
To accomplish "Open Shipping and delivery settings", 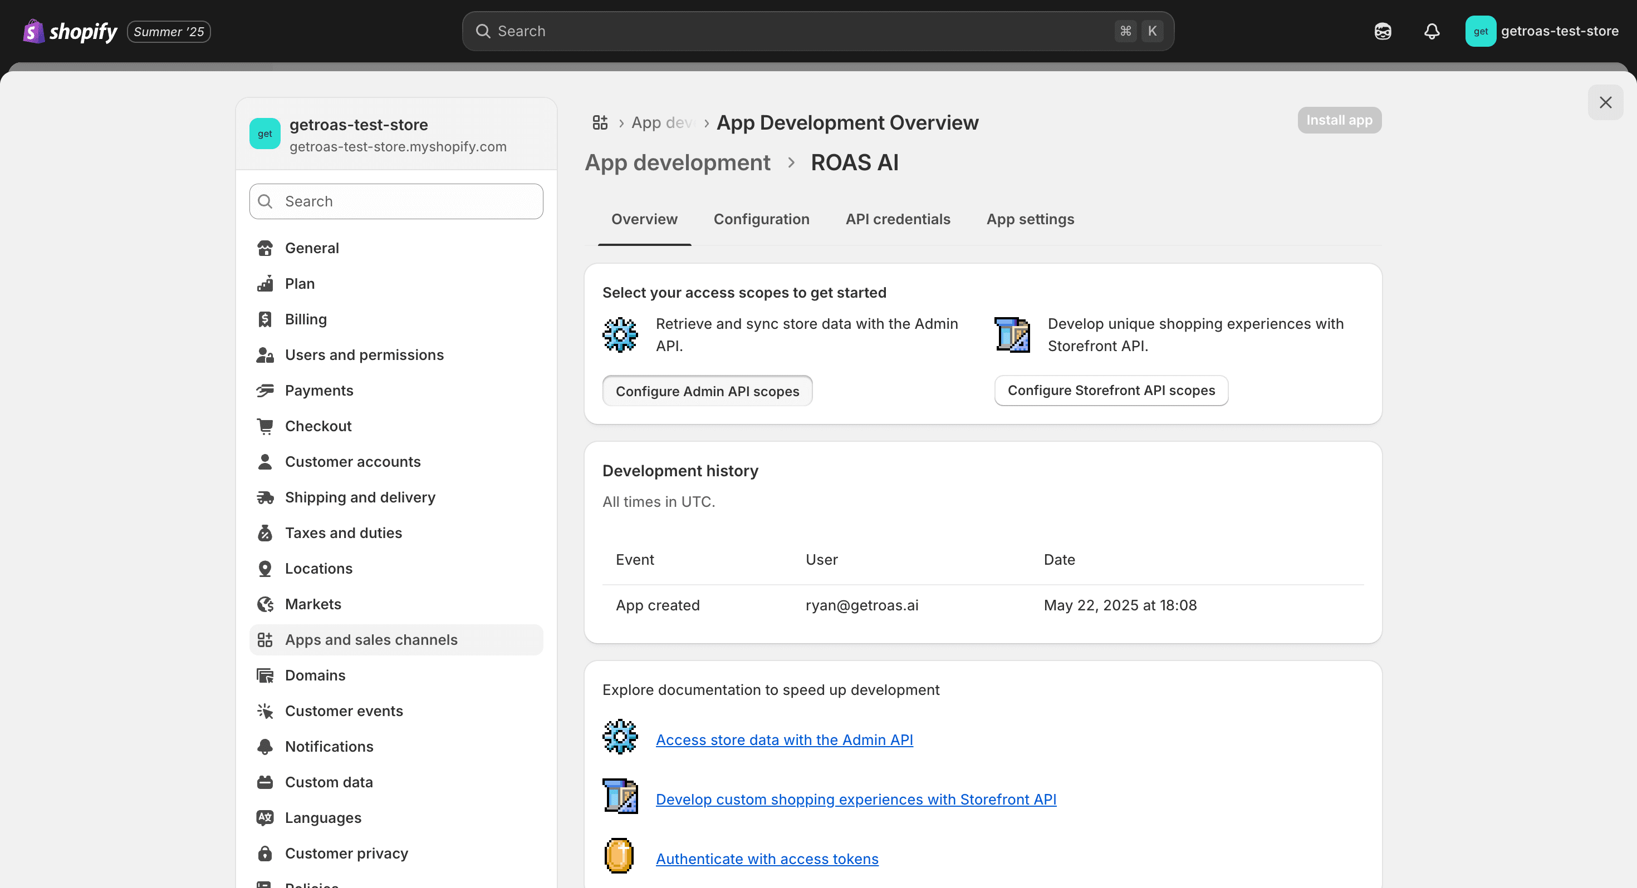I will [396, 497].
